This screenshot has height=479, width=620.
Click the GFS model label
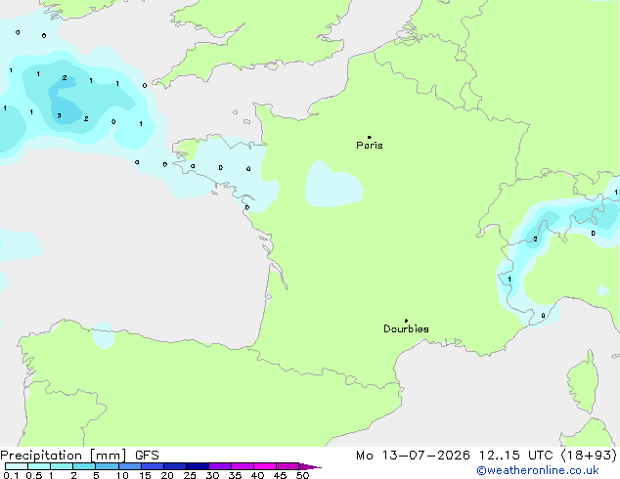click(147, 456)
